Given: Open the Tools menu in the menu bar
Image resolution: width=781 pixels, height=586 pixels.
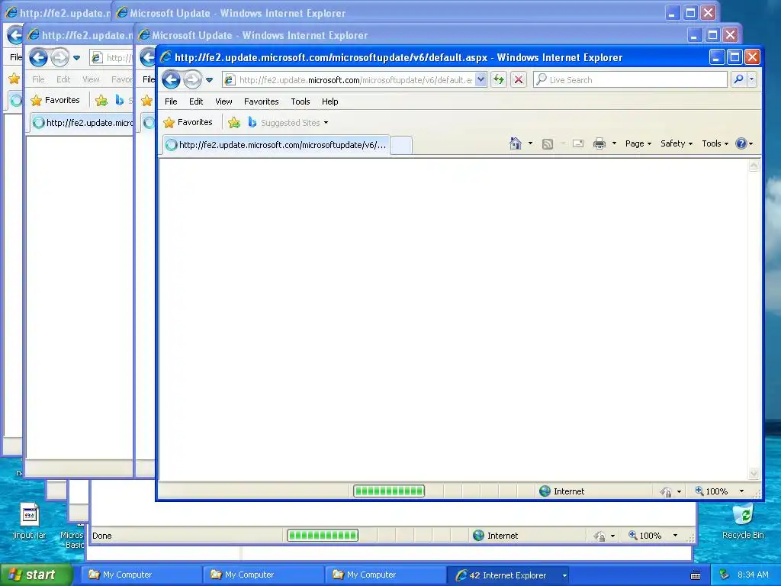Looking at the screenshot, I should 301,101.
